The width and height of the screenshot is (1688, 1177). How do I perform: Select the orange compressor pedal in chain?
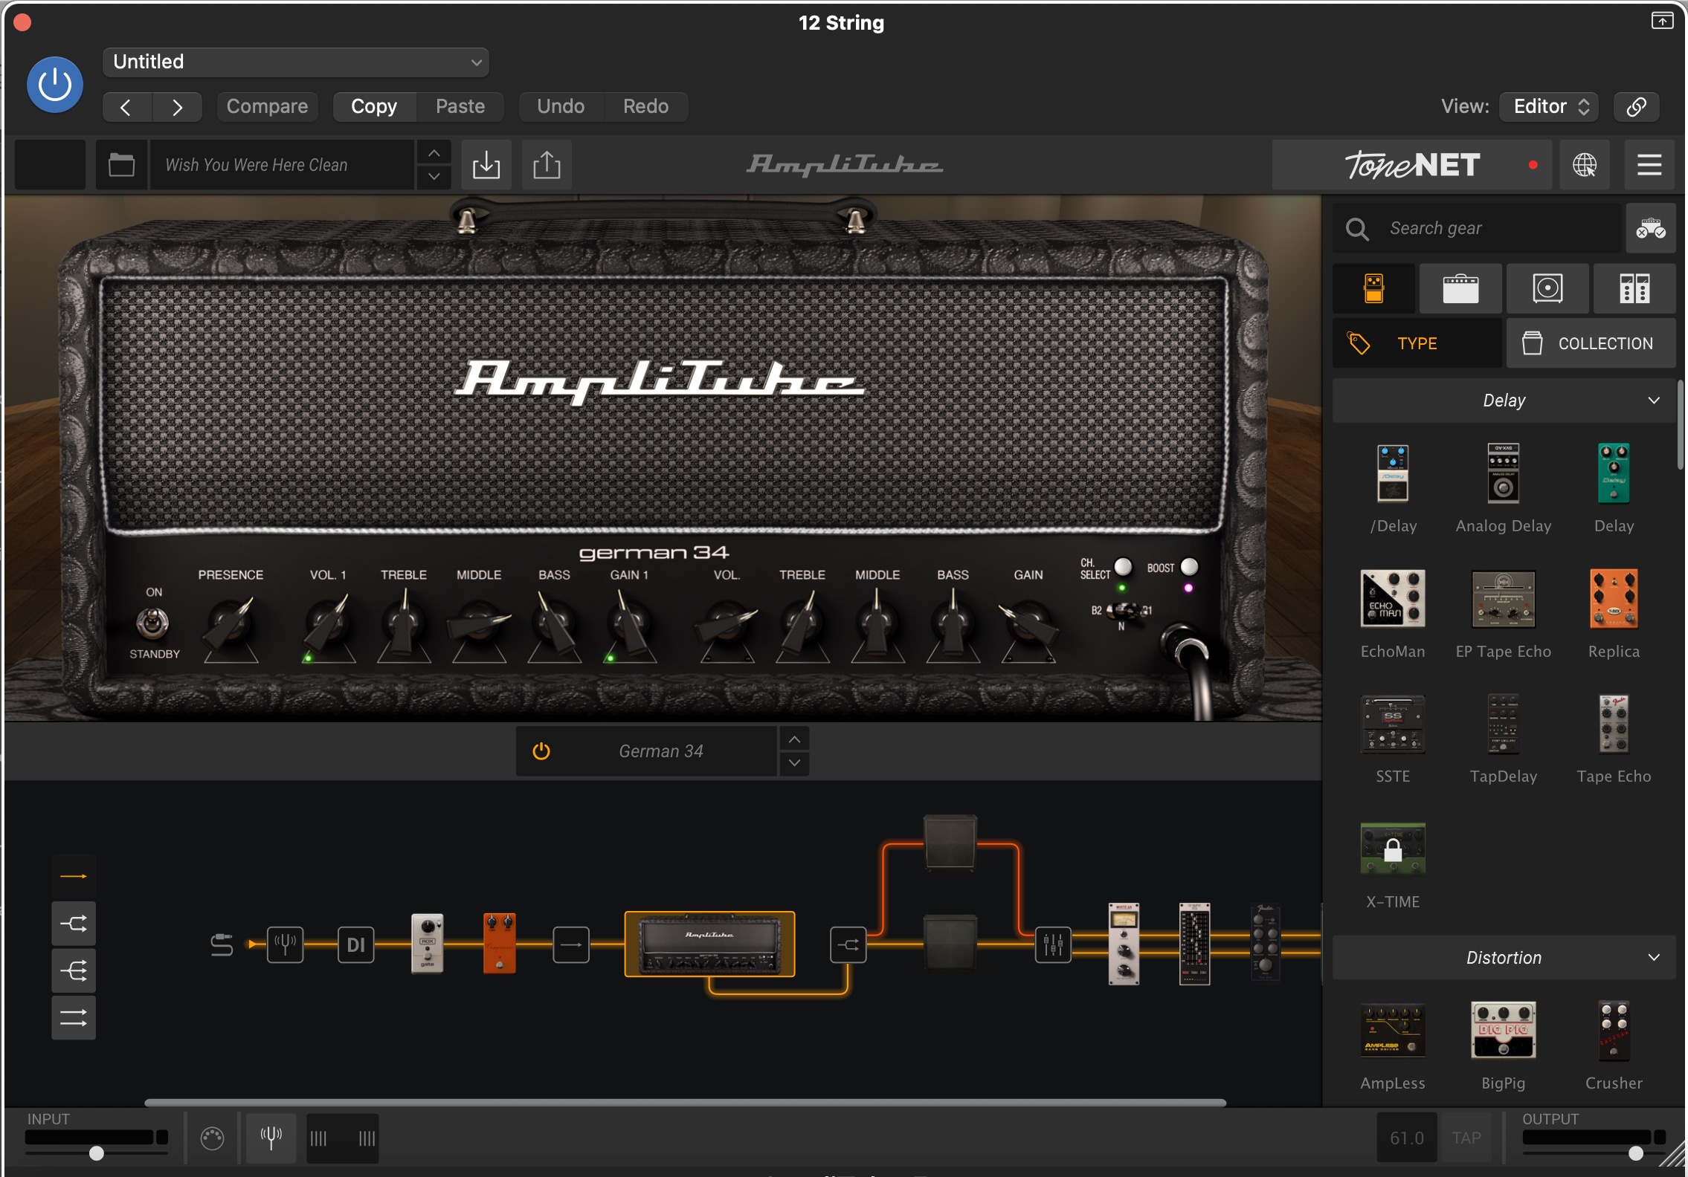point(500,942)
